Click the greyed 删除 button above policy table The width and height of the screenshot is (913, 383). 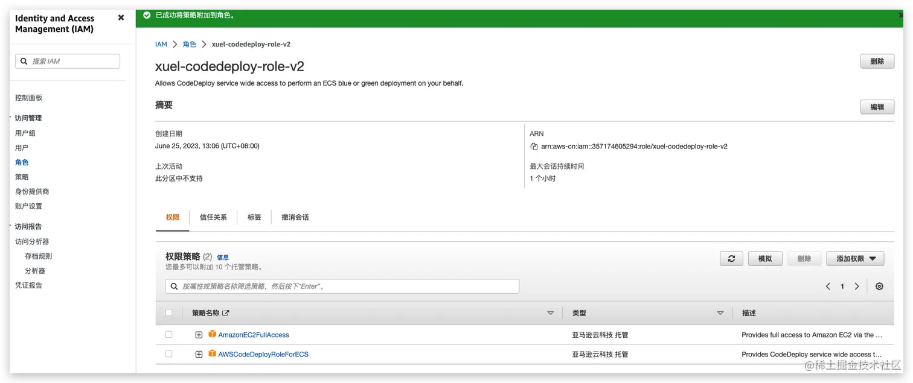click(x=804, y=259)
